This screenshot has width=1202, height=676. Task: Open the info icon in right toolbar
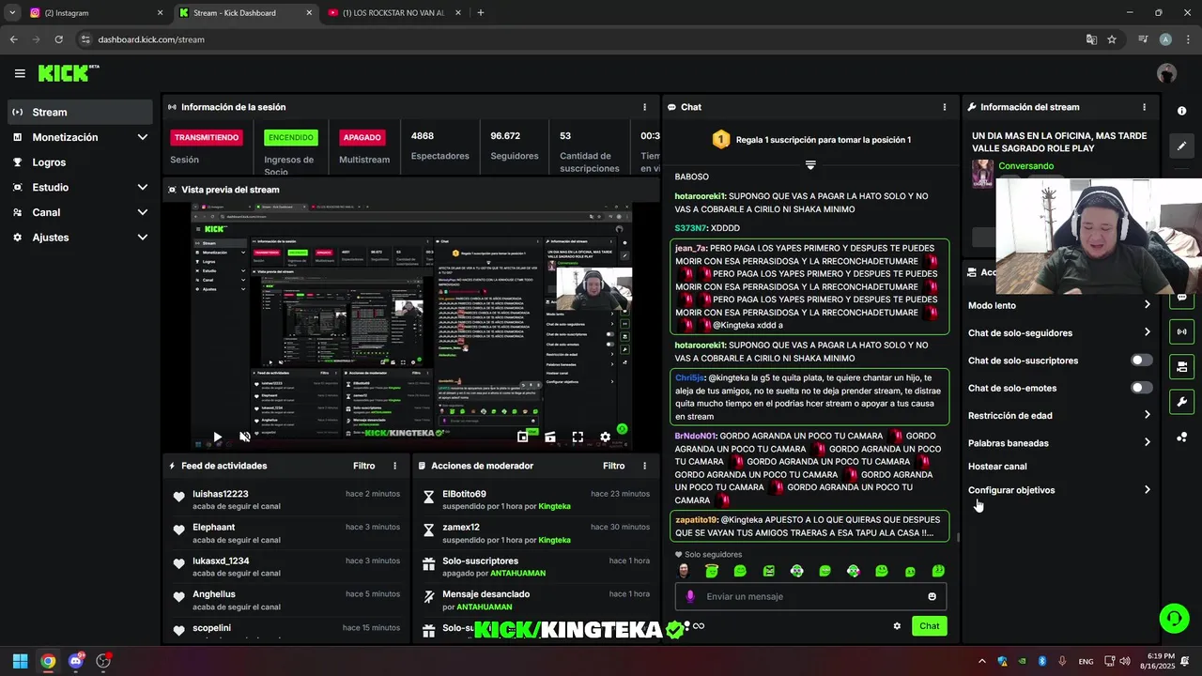(1181, 111)
